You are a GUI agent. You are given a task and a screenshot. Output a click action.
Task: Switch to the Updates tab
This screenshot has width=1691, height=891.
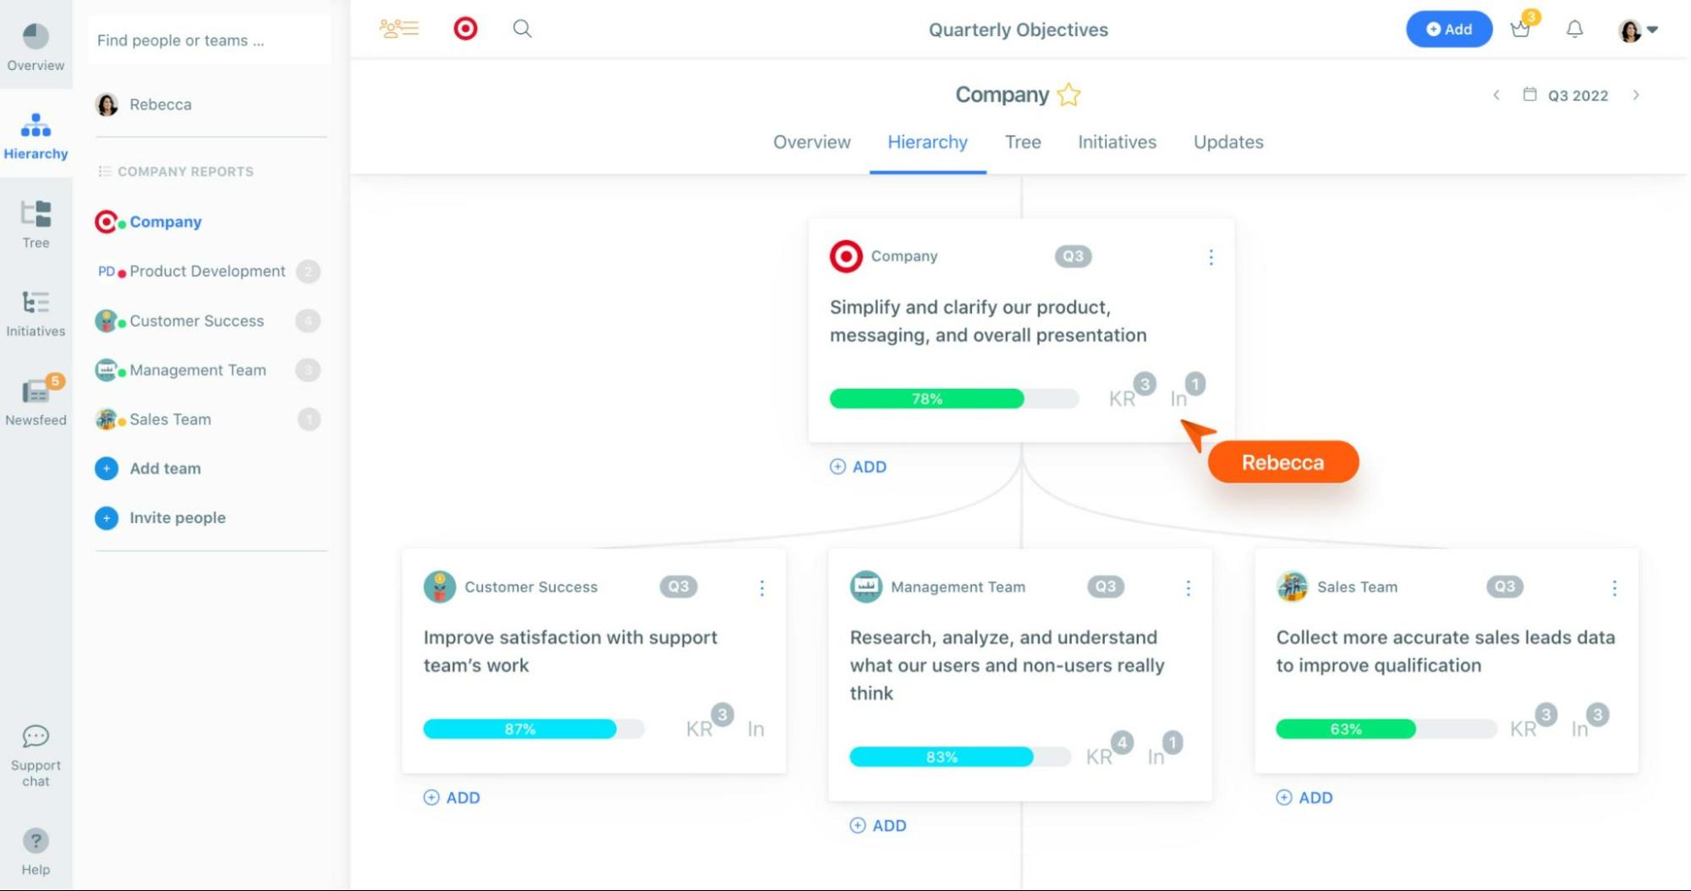click(x=1227, y=142)
